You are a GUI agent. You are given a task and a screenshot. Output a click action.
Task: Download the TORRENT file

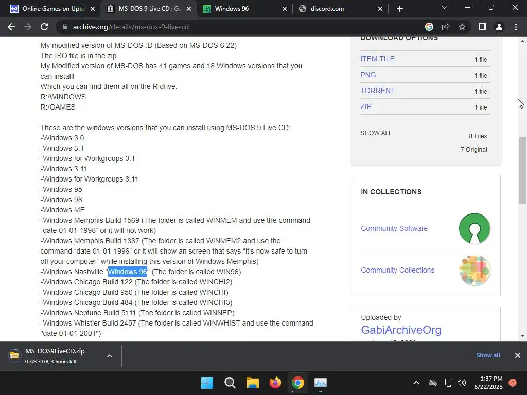pos(377,91)
